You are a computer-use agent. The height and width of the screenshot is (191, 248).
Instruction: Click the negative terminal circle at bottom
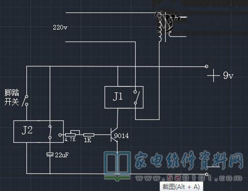point(207,174)
